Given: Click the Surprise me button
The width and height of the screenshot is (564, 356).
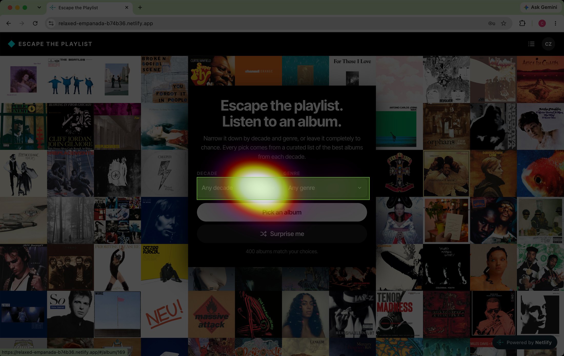Looking at the screenshot, I should pos(282,234).
